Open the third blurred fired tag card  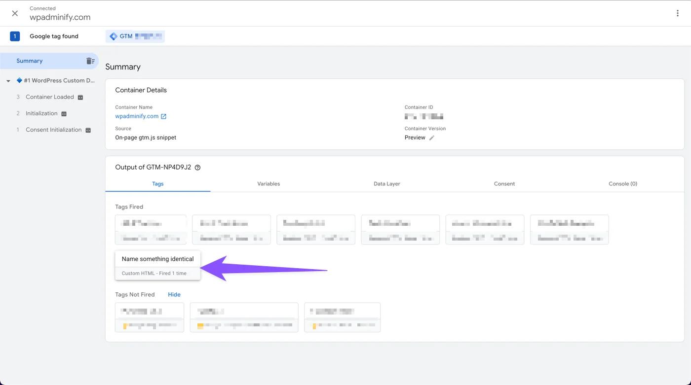pyautogui.click(x=316, y=230)
